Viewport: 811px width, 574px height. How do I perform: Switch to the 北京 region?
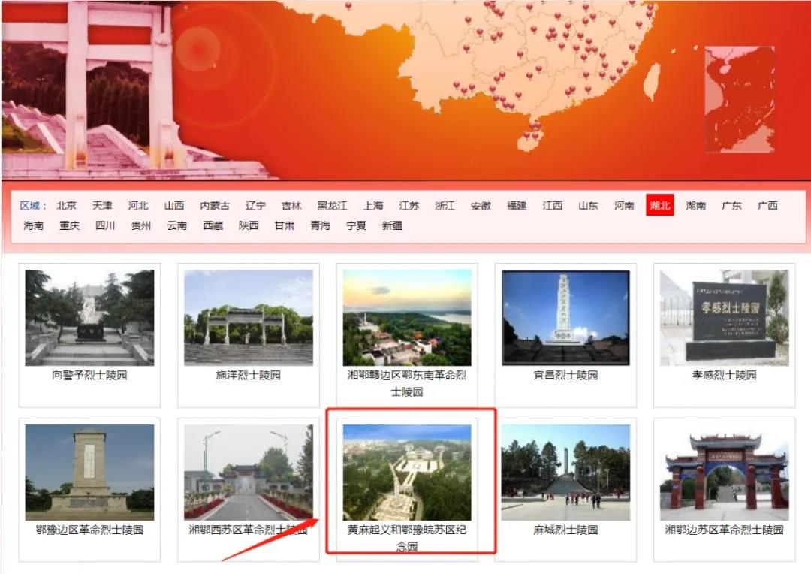pyautogui.click(x=66, y=205)
